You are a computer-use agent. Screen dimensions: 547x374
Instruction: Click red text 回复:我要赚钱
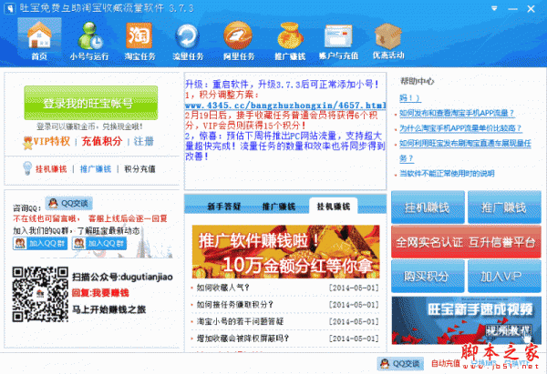click(x=100, y=293)
